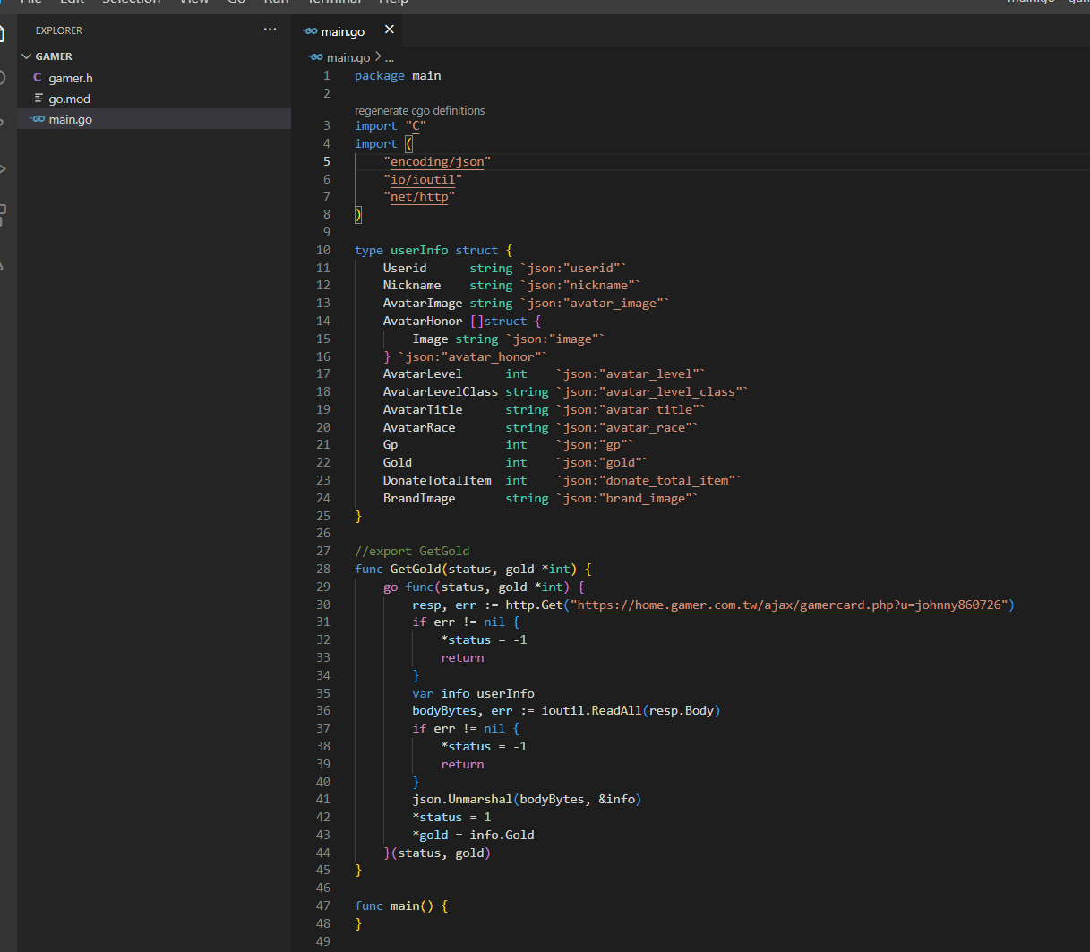Click the EXPLORER panel title
The width and height of the screenshot is (1090, 952).
click(59, 30)
